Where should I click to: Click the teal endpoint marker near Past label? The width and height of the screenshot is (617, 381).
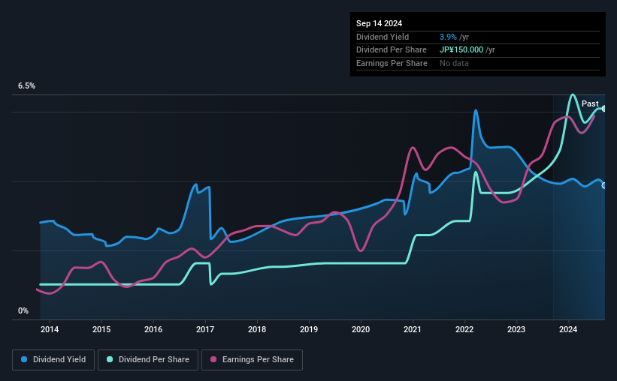603,109
